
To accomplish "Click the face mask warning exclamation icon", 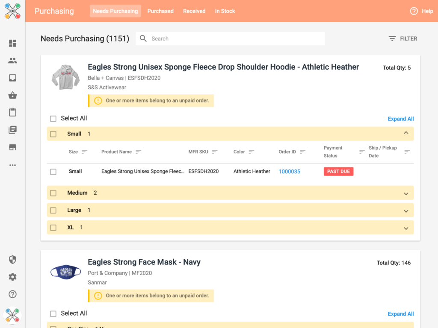I will 98,296.
